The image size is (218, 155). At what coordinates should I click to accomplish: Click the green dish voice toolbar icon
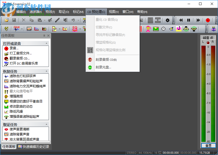[194, 29]
